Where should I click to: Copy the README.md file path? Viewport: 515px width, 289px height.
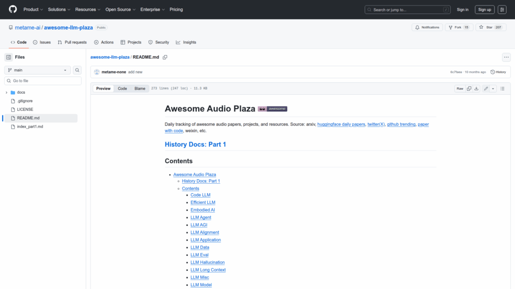coord(165,57)
